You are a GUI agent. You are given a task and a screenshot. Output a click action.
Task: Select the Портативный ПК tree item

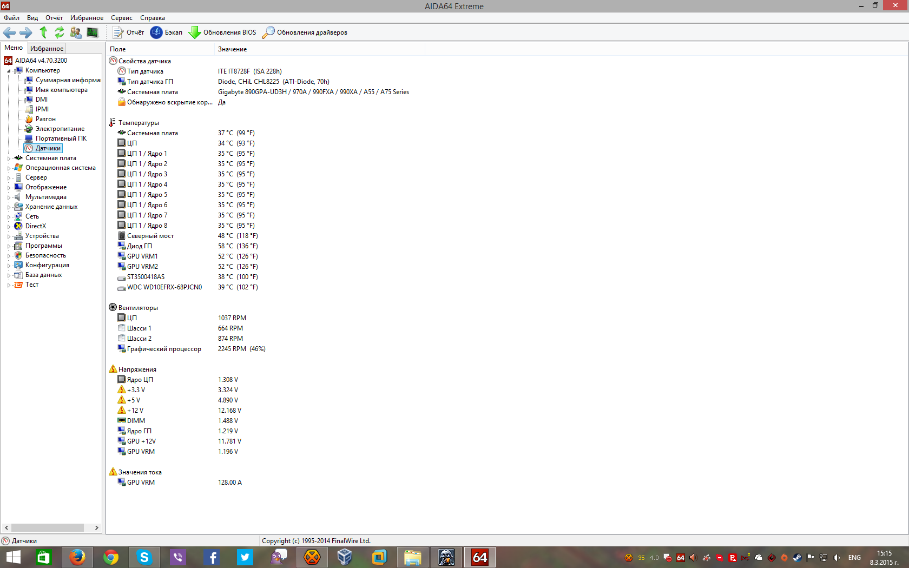(61, 138)
